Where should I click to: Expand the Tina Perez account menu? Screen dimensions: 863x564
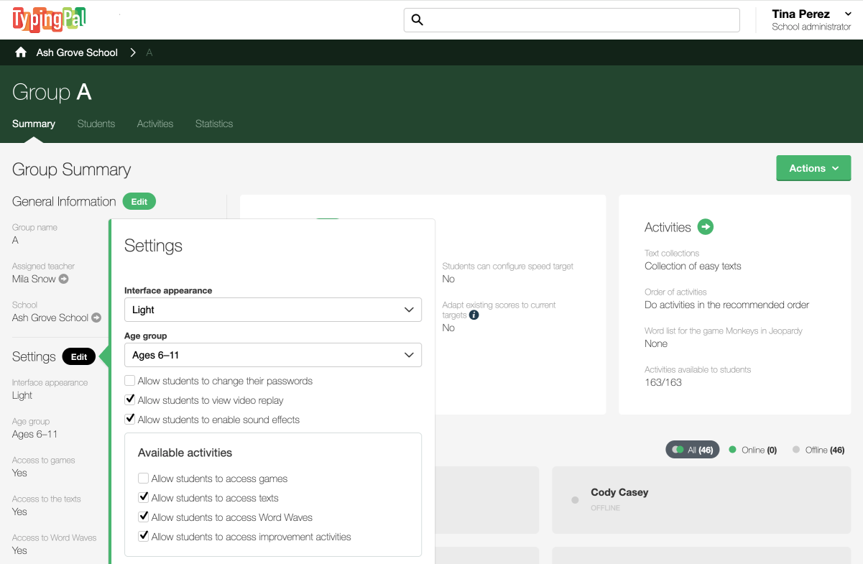coord(849,13)
